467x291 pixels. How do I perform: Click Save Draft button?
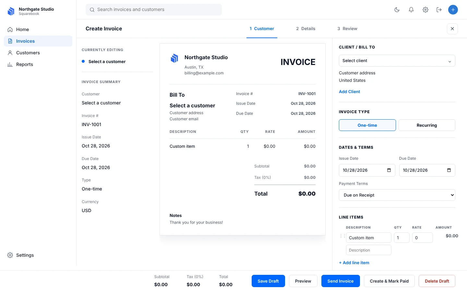(x=268, y=281)
